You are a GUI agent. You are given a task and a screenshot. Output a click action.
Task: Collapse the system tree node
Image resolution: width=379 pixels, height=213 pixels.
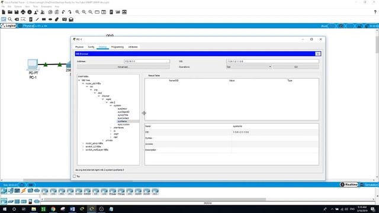(111, 105)
